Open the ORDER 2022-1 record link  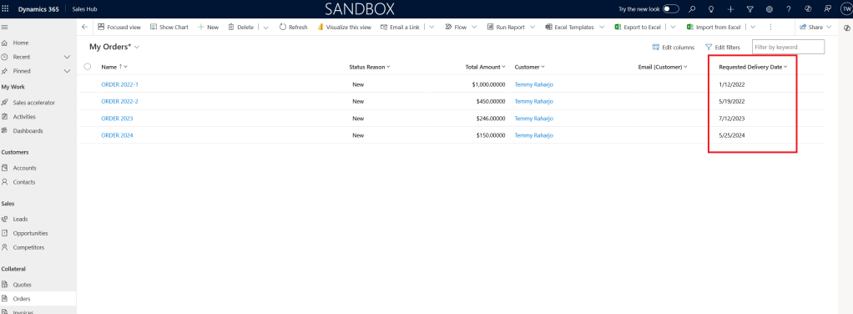[119, 84]
